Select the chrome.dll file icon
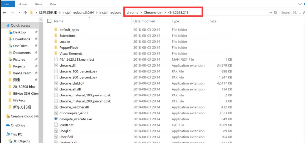 click(56, 65)
